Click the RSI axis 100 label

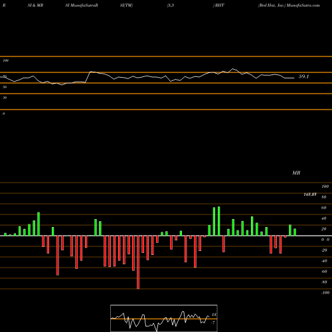[x=5, y=60]
